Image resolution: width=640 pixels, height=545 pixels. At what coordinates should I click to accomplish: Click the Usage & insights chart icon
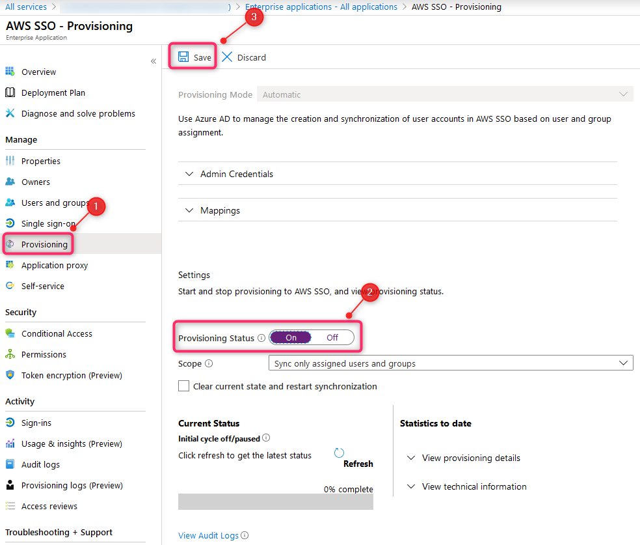[x=10, y=443]
